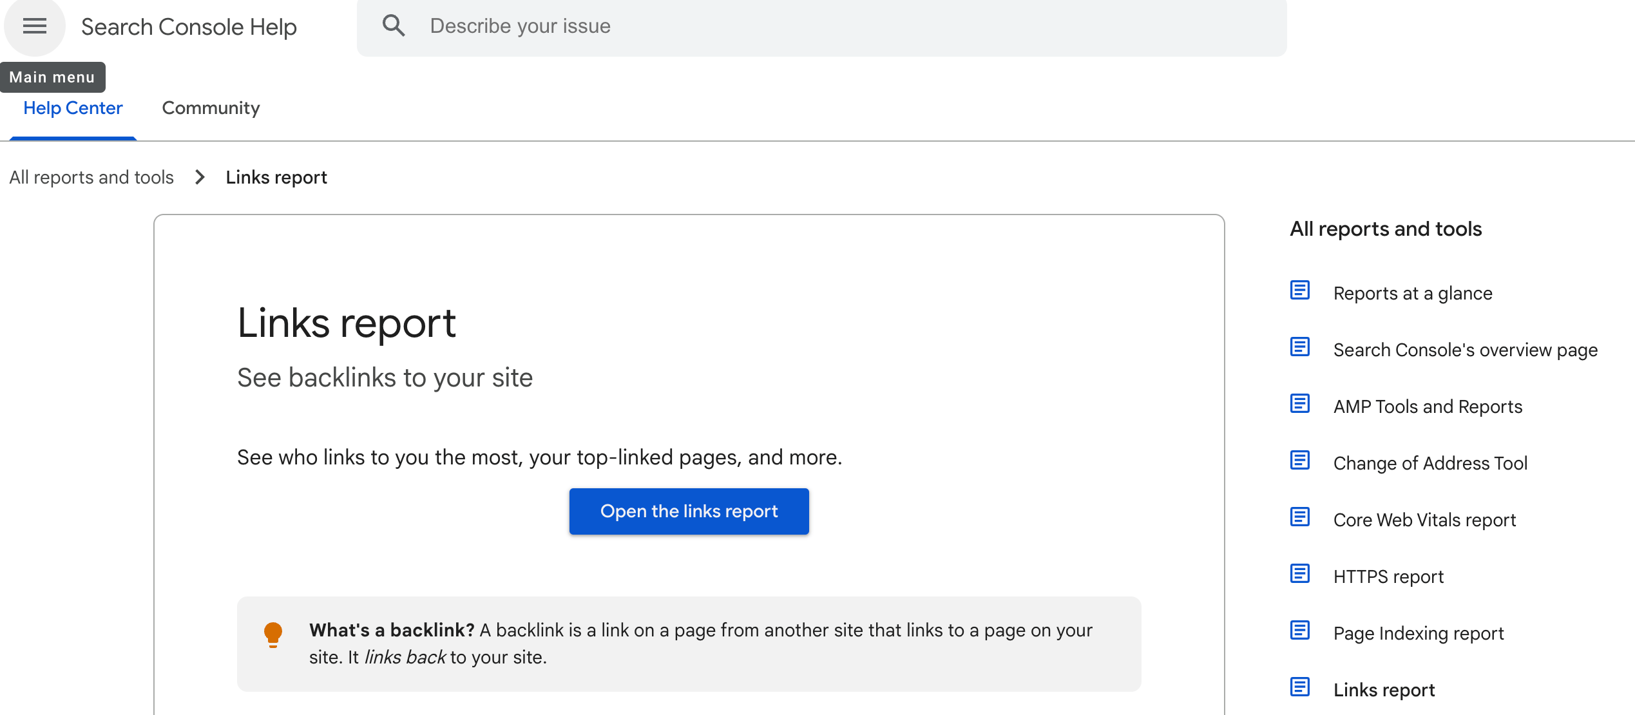Open the Reports at a glance link
The height and width of the screenshot is (715, 1635).
pyautogui.click(x=1412, y=293)
